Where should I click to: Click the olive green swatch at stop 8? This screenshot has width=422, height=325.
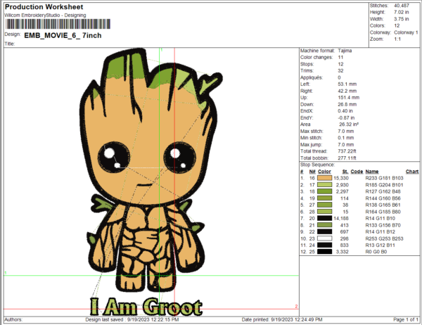(x=324, y=225)
